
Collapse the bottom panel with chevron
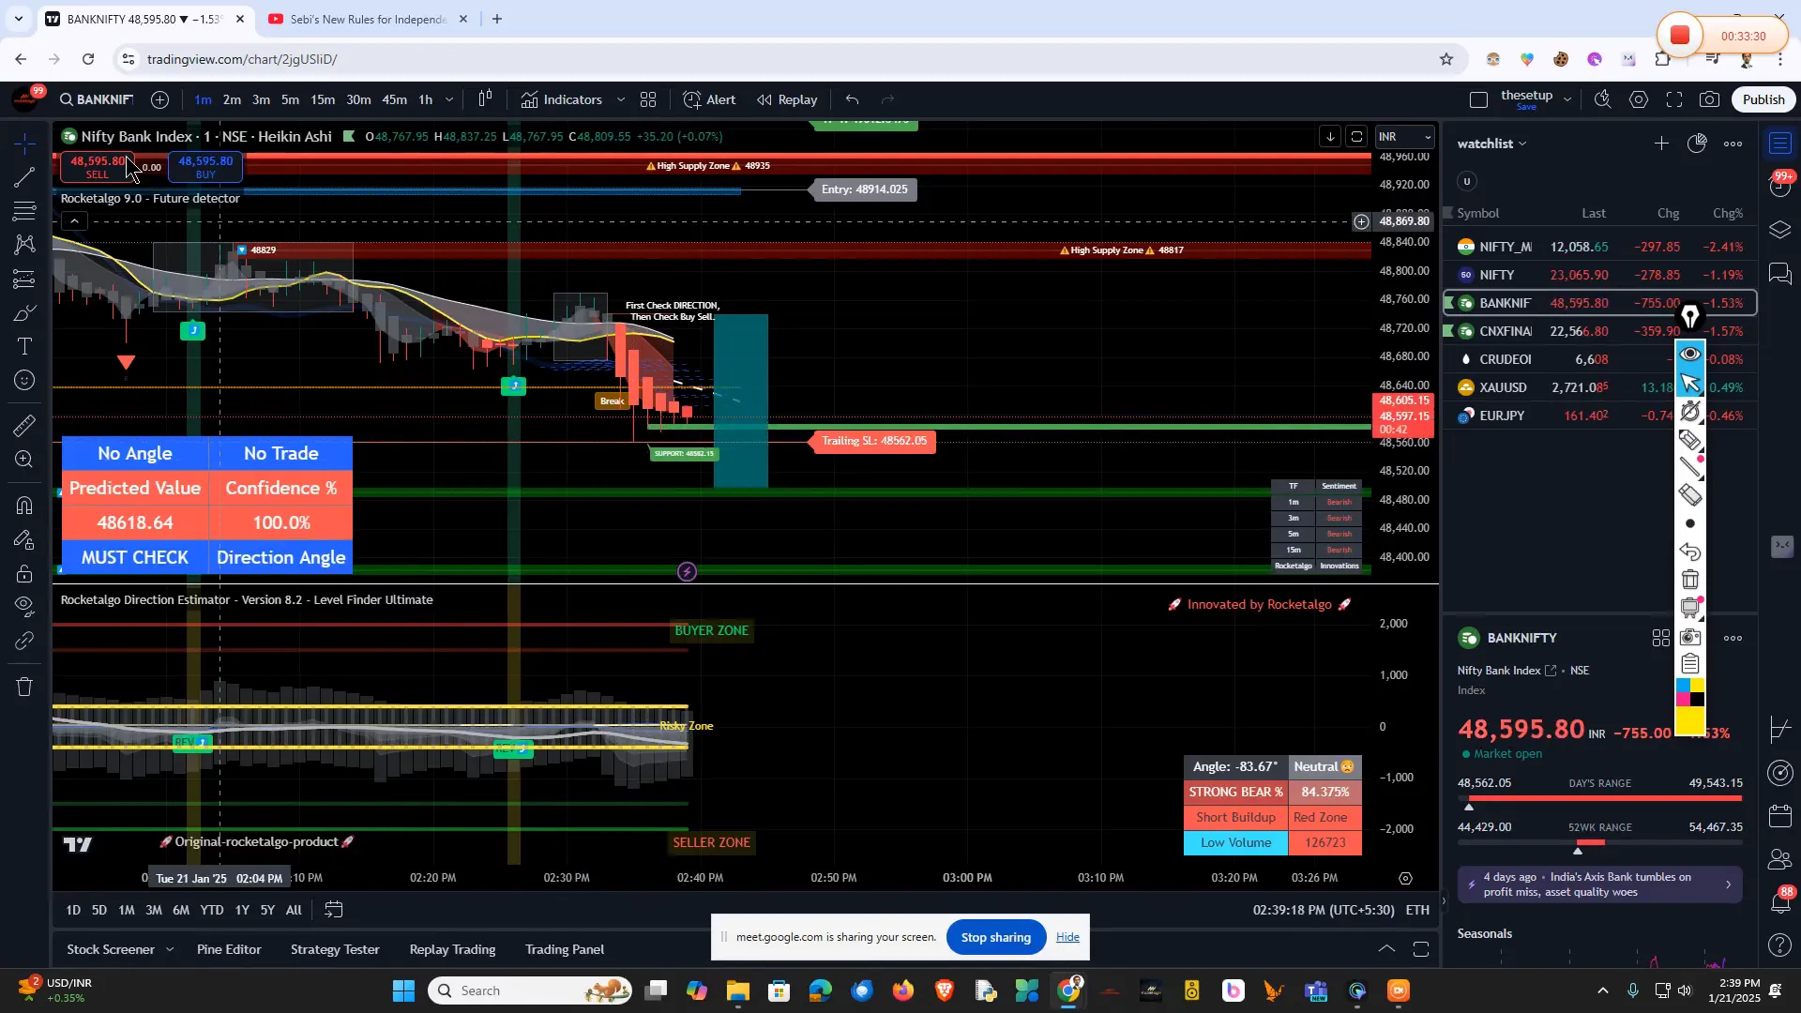pyautogui.click(x=1386, y=949)
